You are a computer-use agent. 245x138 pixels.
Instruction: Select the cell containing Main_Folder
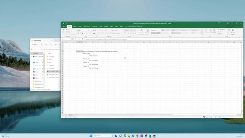[86, 53]
